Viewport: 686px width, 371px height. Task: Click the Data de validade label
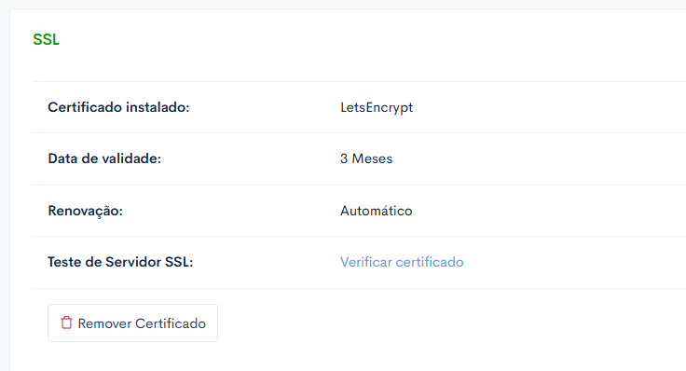pyautogui.click(x=104, y=158)
